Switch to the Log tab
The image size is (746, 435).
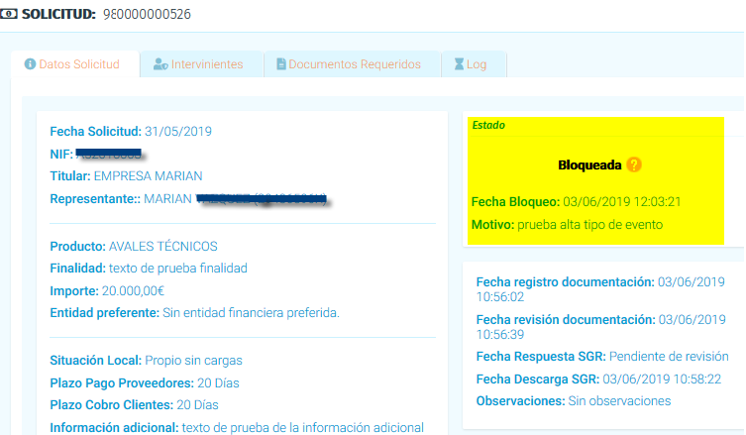click(x=474, y=64)
